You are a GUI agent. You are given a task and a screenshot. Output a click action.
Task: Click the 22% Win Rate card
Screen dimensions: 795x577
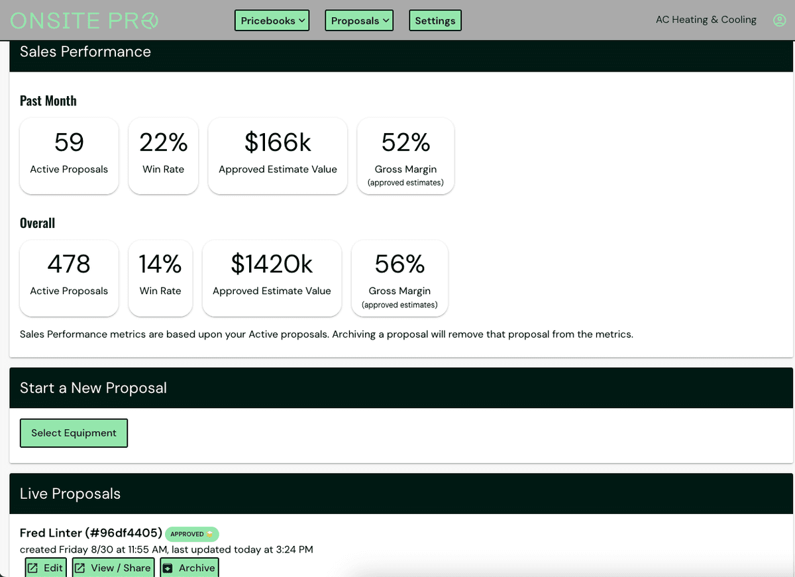(163, 156)
